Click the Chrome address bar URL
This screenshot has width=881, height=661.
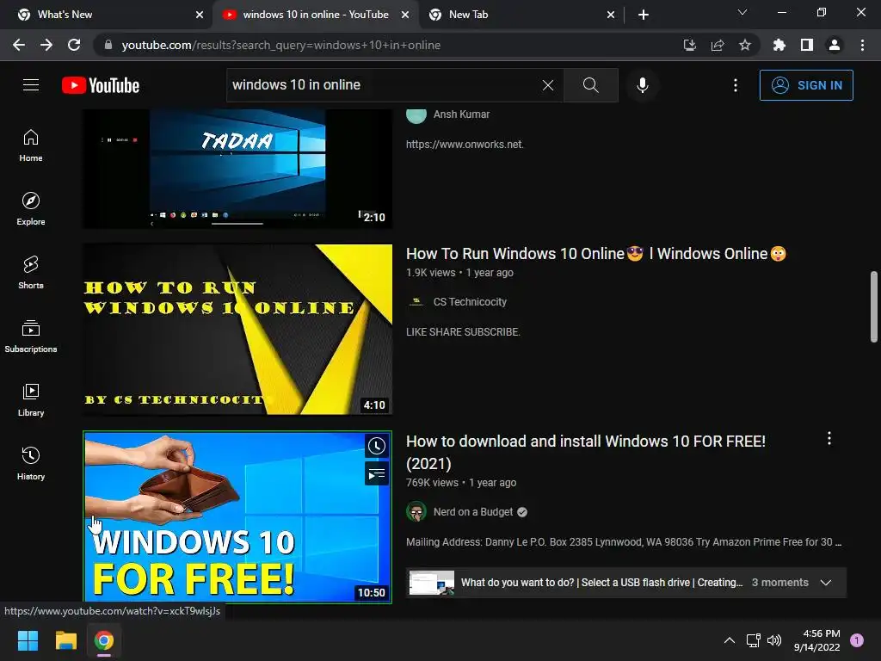(x=281, y=45)
